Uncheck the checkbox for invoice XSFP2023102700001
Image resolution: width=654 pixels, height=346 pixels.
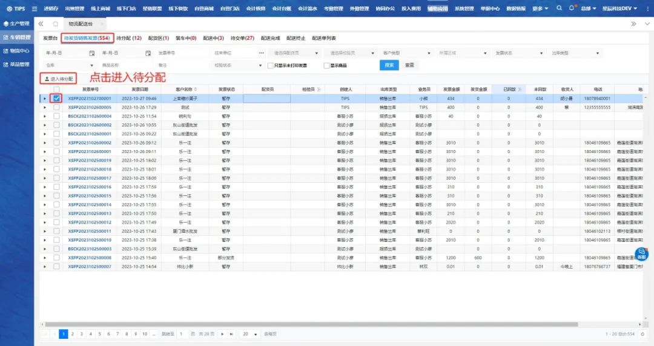pyautogui.click(x=56, y=98)
